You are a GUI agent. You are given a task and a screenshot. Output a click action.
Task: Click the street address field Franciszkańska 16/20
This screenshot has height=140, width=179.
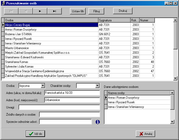pos(72,93)
